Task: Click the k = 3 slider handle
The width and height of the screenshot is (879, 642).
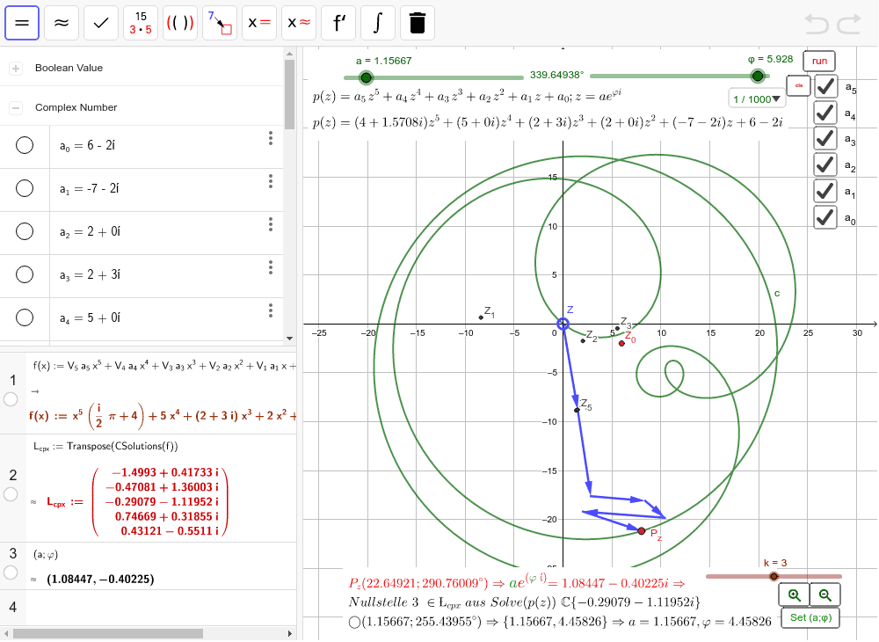Action: coord(774,577)
